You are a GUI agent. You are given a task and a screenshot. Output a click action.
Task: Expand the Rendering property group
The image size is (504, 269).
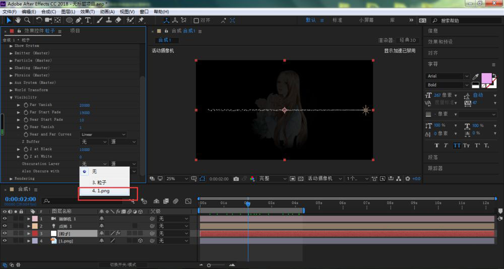(11, 179)
